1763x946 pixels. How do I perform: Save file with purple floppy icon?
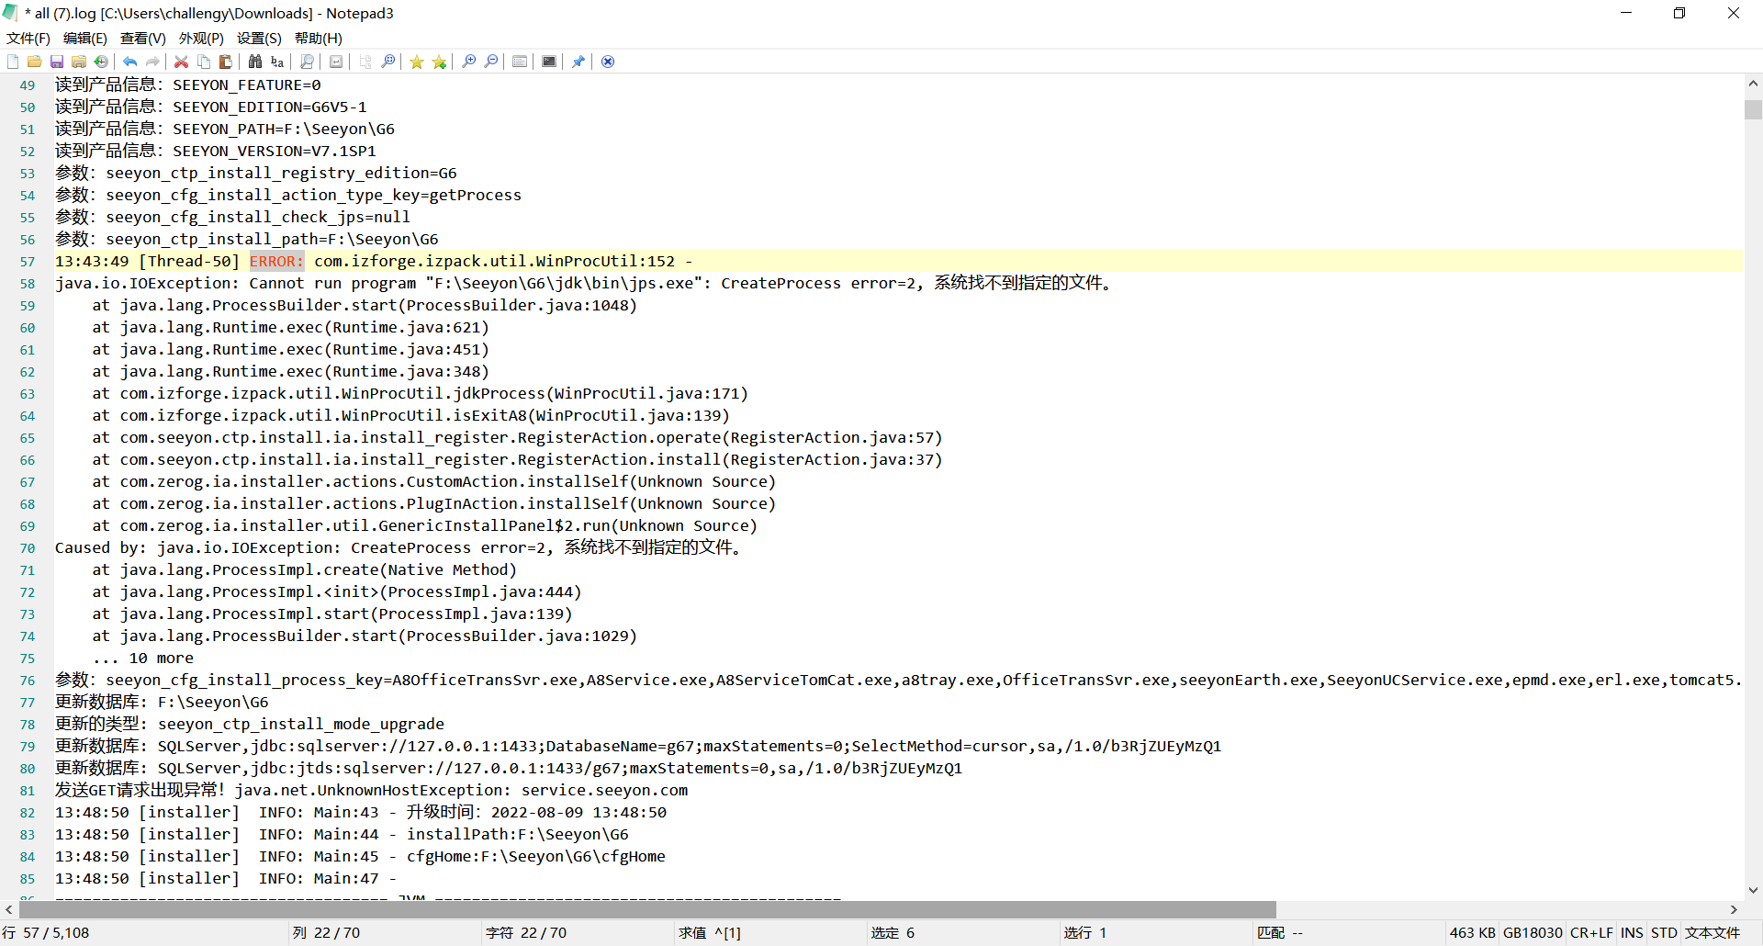tap(57, 62)
